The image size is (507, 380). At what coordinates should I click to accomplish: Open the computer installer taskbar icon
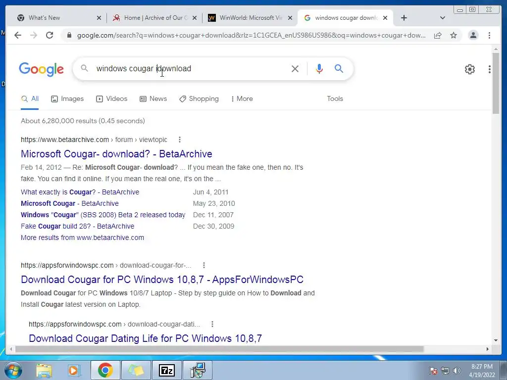point(198,370)
